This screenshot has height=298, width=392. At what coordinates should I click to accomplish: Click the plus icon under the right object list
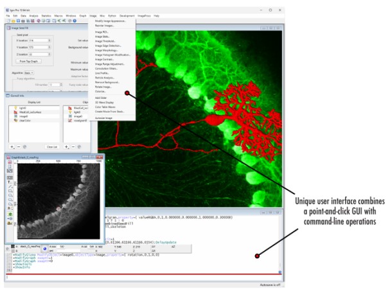coord(66,146)
